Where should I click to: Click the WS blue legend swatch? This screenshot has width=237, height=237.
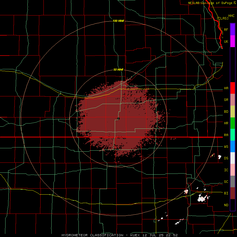233,146
